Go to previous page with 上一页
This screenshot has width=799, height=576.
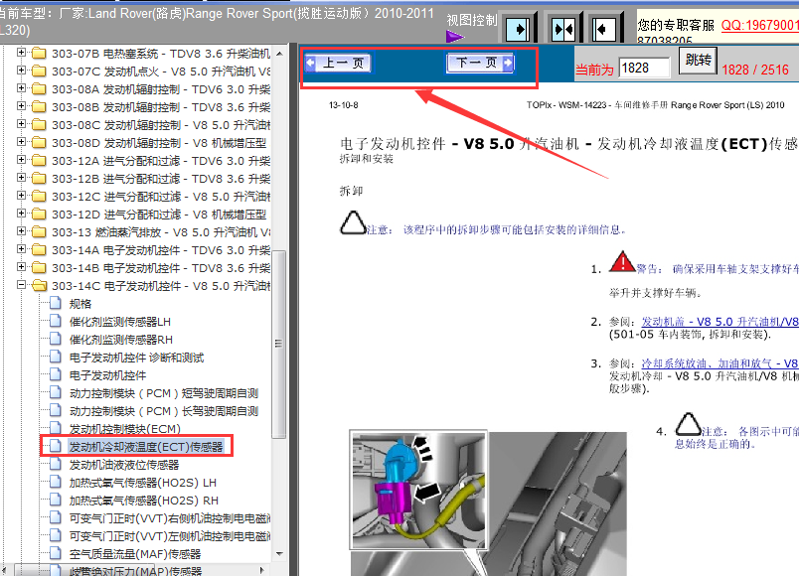pos(338,64)
